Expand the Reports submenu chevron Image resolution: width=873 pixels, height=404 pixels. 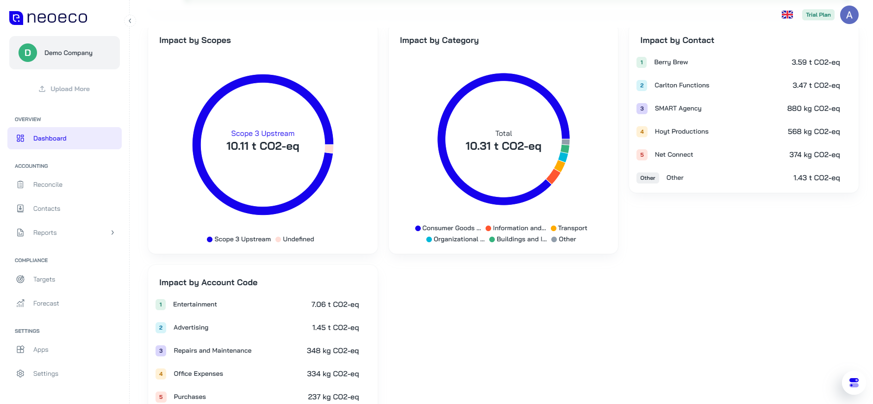[x=112, y=233]
